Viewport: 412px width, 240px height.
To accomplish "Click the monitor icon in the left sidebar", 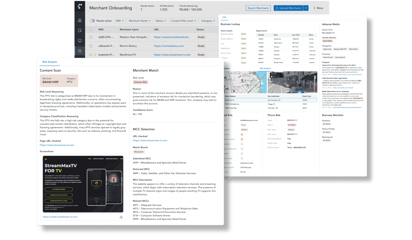I will (x=80, y=40).
